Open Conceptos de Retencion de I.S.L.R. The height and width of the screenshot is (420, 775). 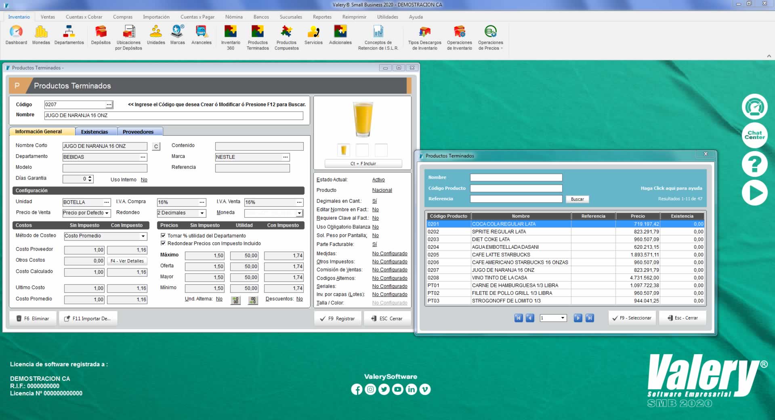378,38
